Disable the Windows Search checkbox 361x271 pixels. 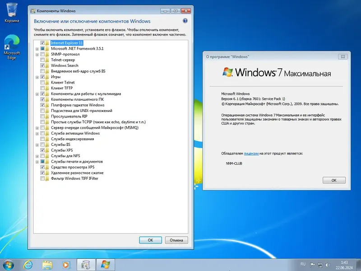tap(43, 65)
